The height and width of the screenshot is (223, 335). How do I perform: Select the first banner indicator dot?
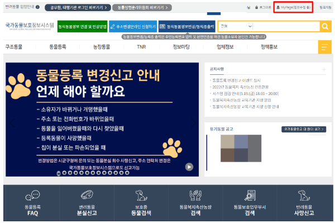pyautogui.click(x=59, y=173)
